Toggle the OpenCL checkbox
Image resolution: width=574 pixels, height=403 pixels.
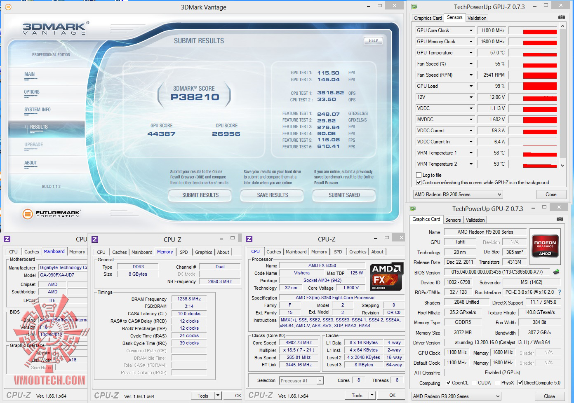[448, 383]
